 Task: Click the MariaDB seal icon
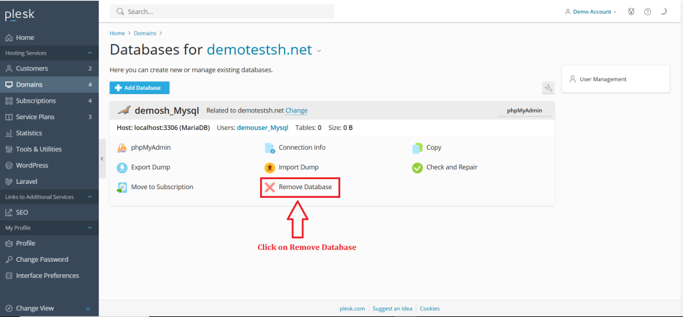click(124, 111)
